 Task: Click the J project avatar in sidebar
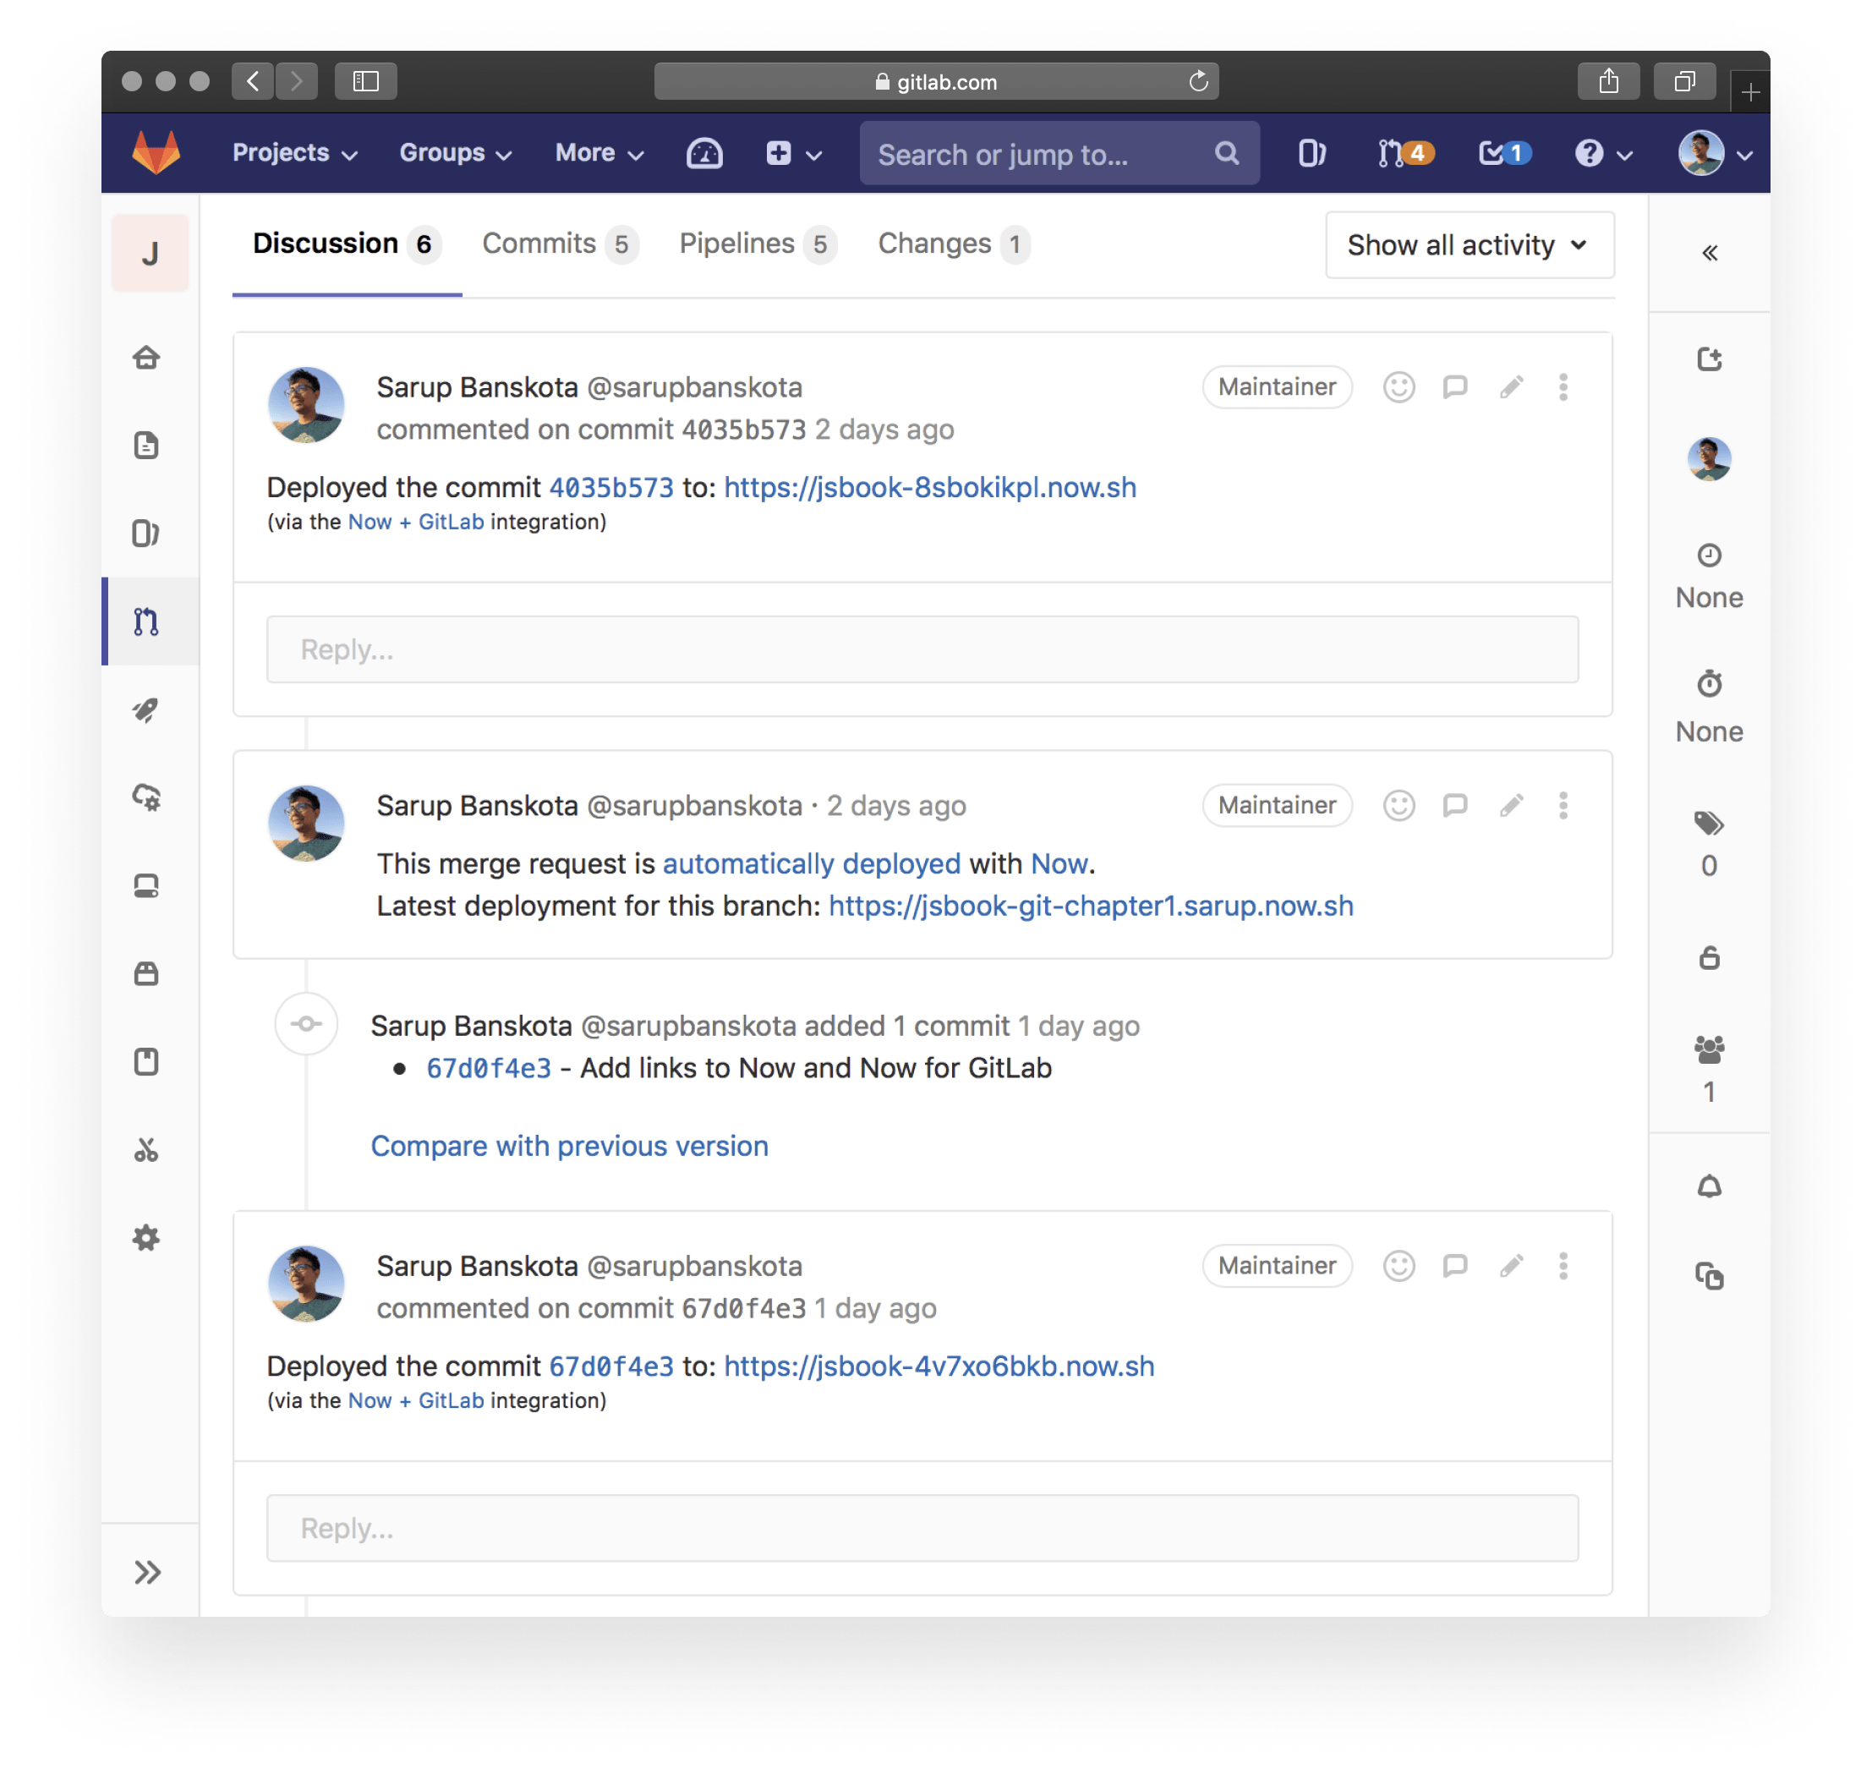(x=150, y=253)
